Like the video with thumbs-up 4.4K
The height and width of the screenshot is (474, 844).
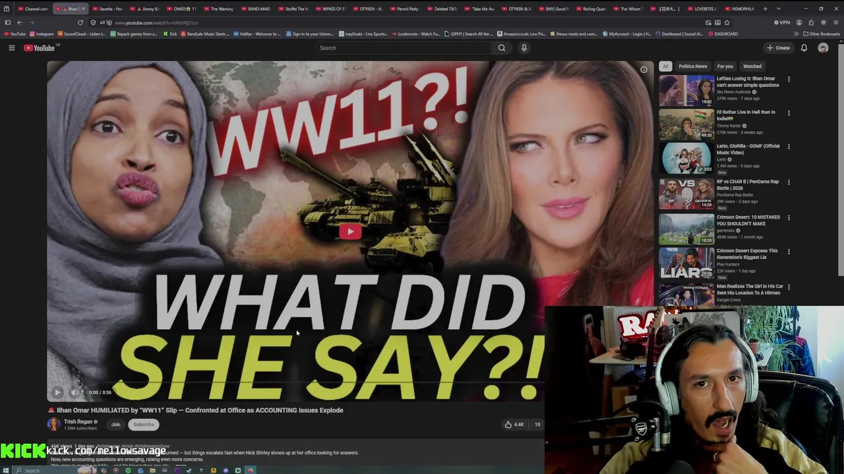[x=514, y=425]
